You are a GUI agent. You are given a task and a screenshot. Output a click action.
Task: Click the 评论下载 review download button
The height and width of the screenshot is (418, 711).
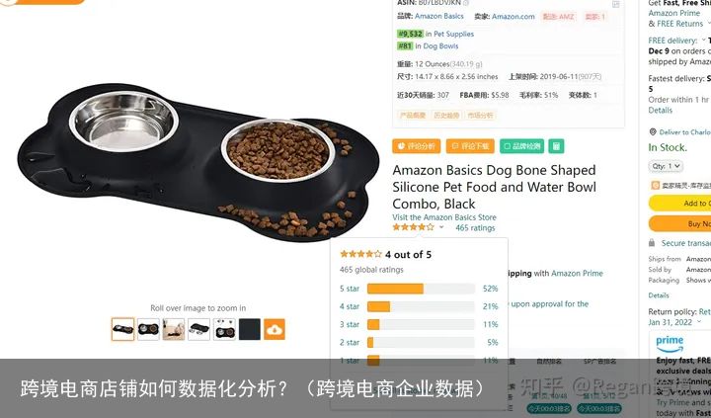point(470,146)
